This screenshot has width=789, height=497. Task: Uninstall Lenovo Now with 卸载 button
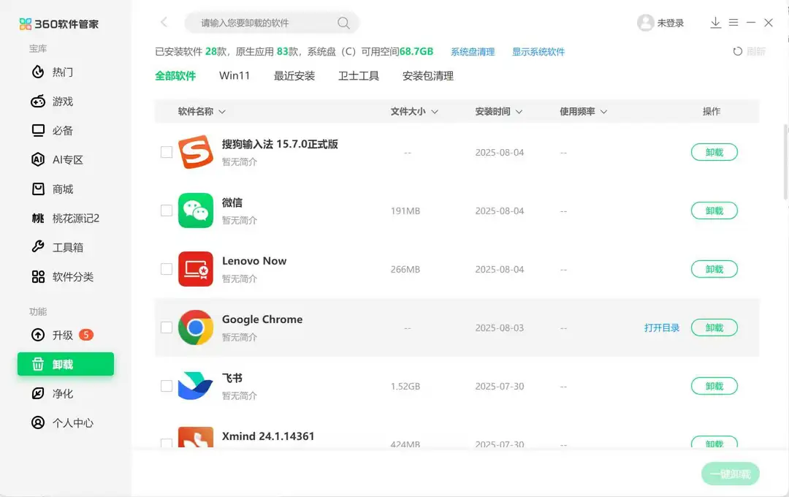[714, 269]
